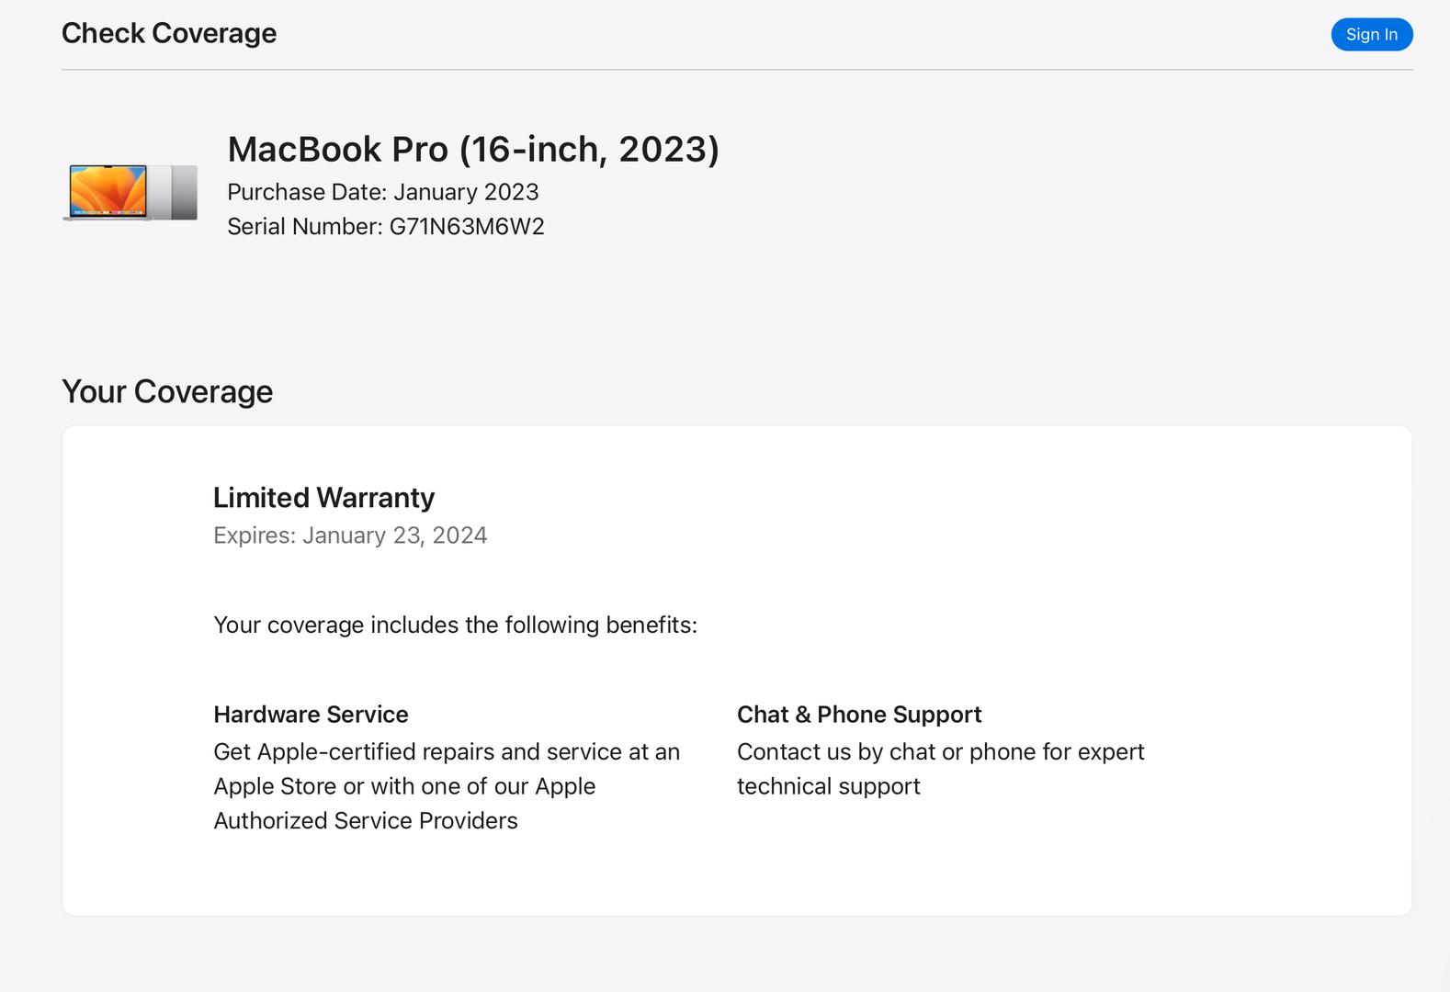1450x992 pixels.
Task: Click the Expires: January 23, 2024 line
Action: coord(350,535)
